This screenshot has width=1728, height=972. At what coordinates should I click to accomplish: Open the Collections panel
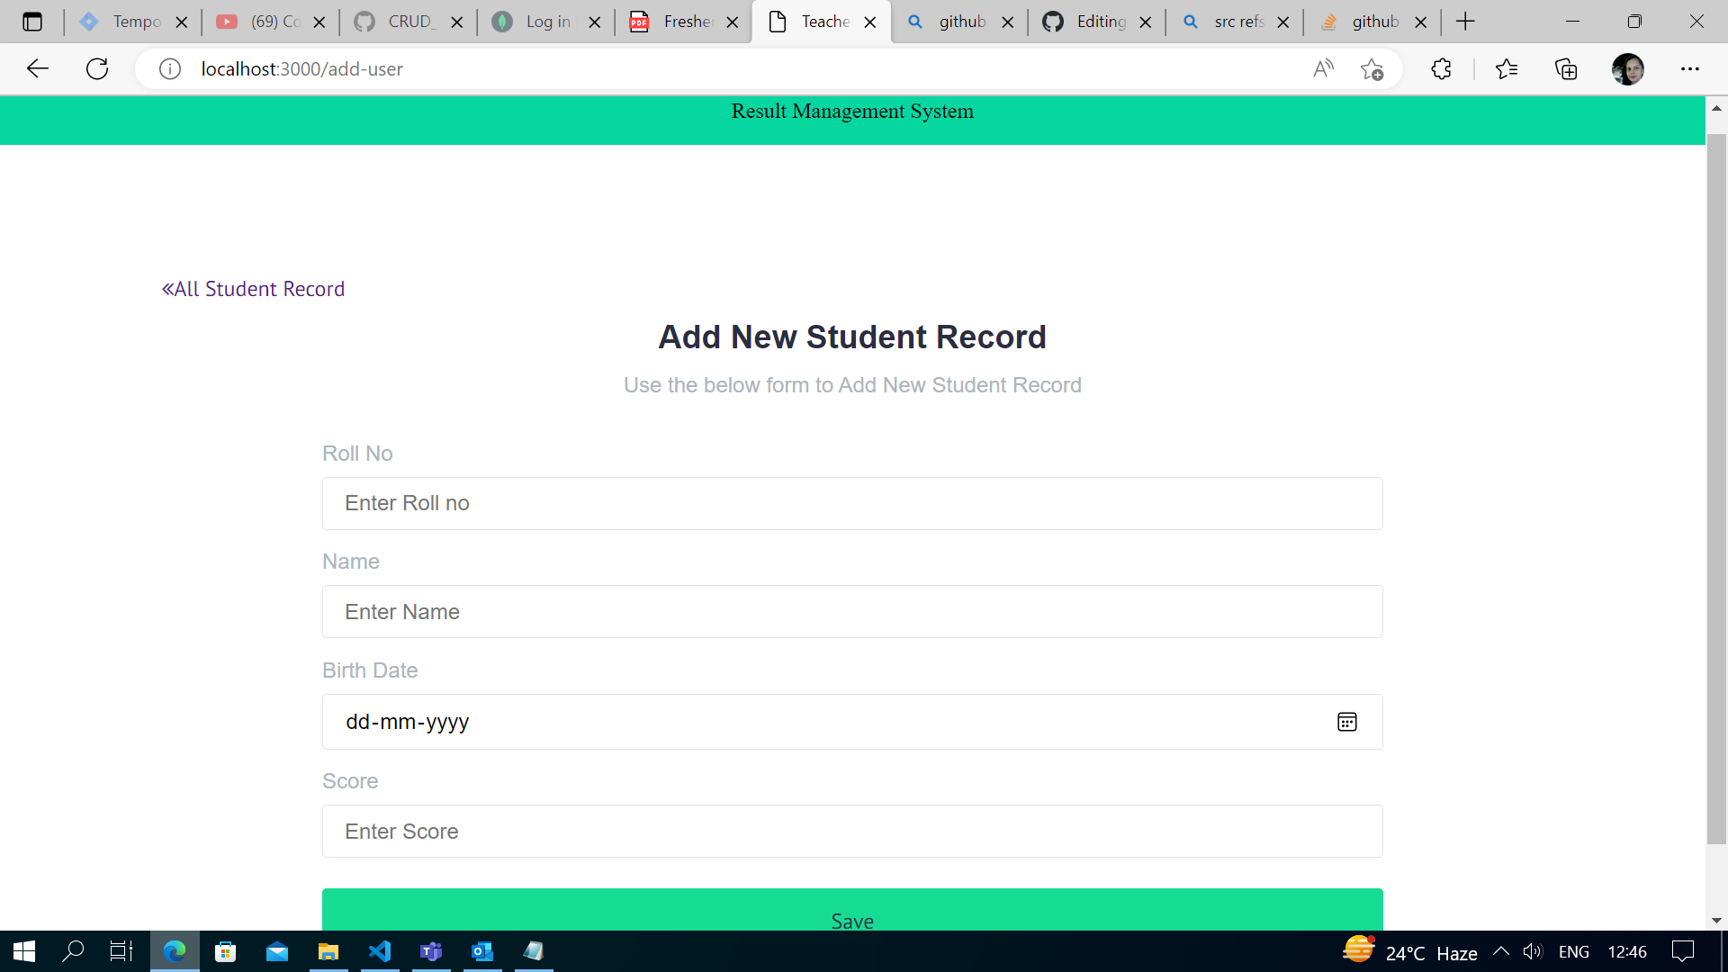click(1566, 68)
